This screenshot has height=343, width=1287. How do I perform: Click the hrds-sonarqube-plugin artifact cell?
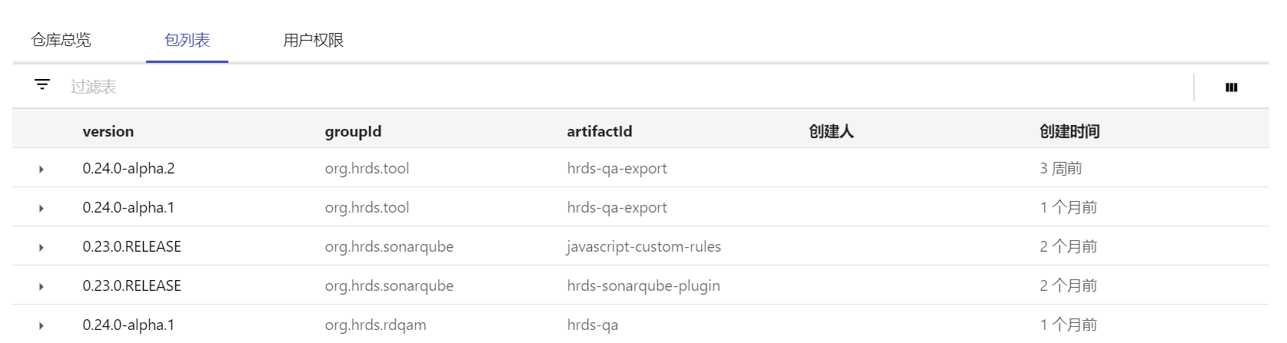[x=643, y=285]
